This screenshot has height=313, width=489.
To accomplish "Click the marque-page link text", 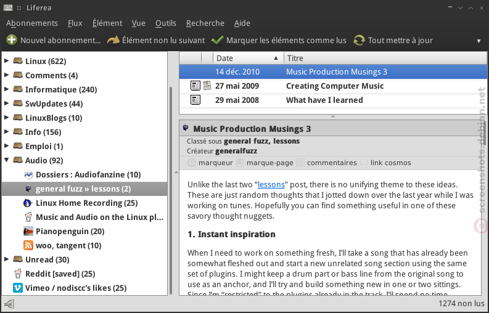I will (269, 163).
